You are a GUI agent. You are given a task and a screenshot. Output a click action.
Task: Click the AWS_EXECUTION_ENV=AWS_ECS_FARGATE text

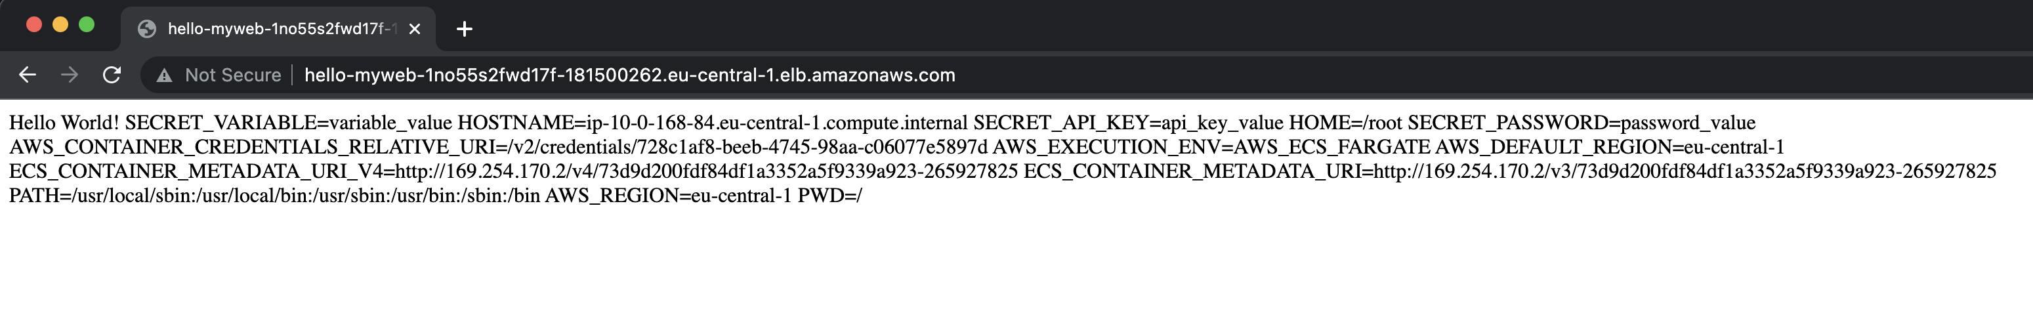[x=1211, y=148]
